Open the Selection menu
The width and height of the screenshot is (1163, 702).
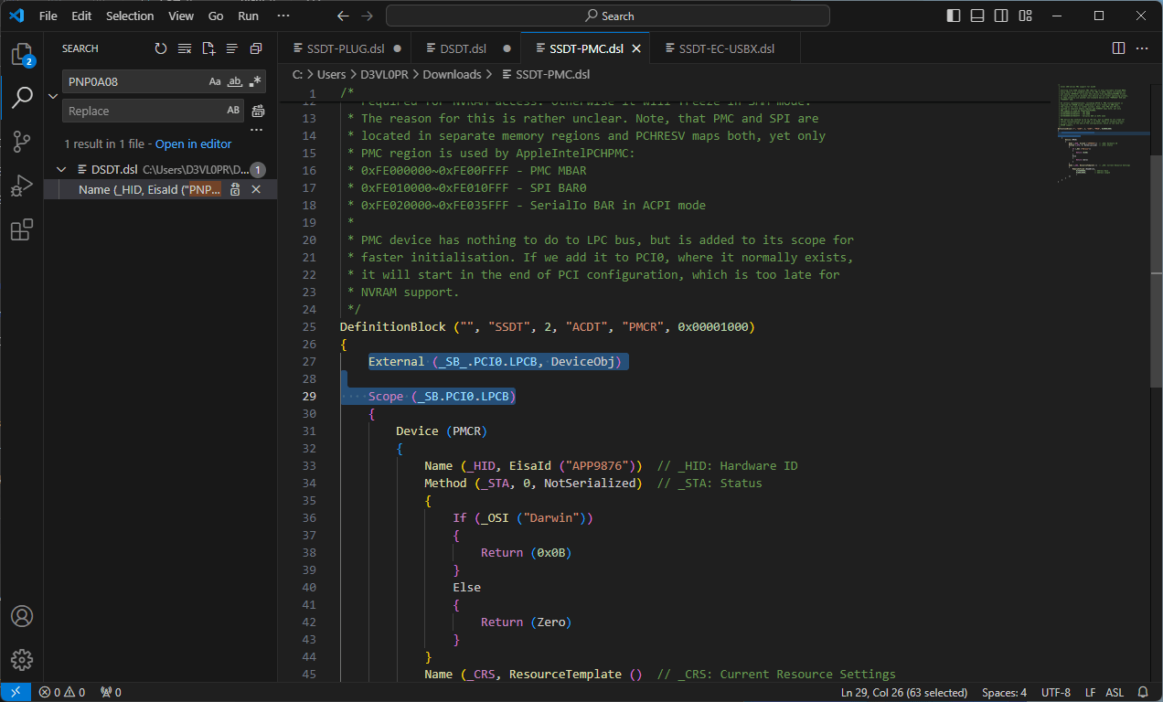tap(130, 16)
